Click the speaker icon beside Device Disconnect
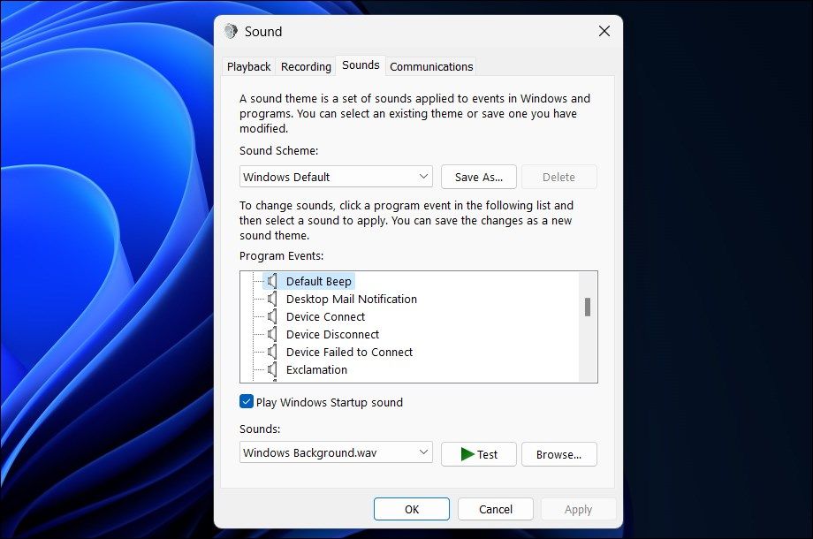The image size is (813, 539). [272, 334]
